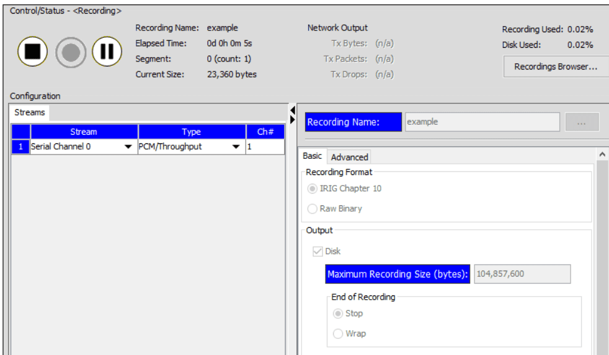Click the Recording Name text field
Image resolution: width=609 pixels, height=355 pixels.
click(481, 122)
